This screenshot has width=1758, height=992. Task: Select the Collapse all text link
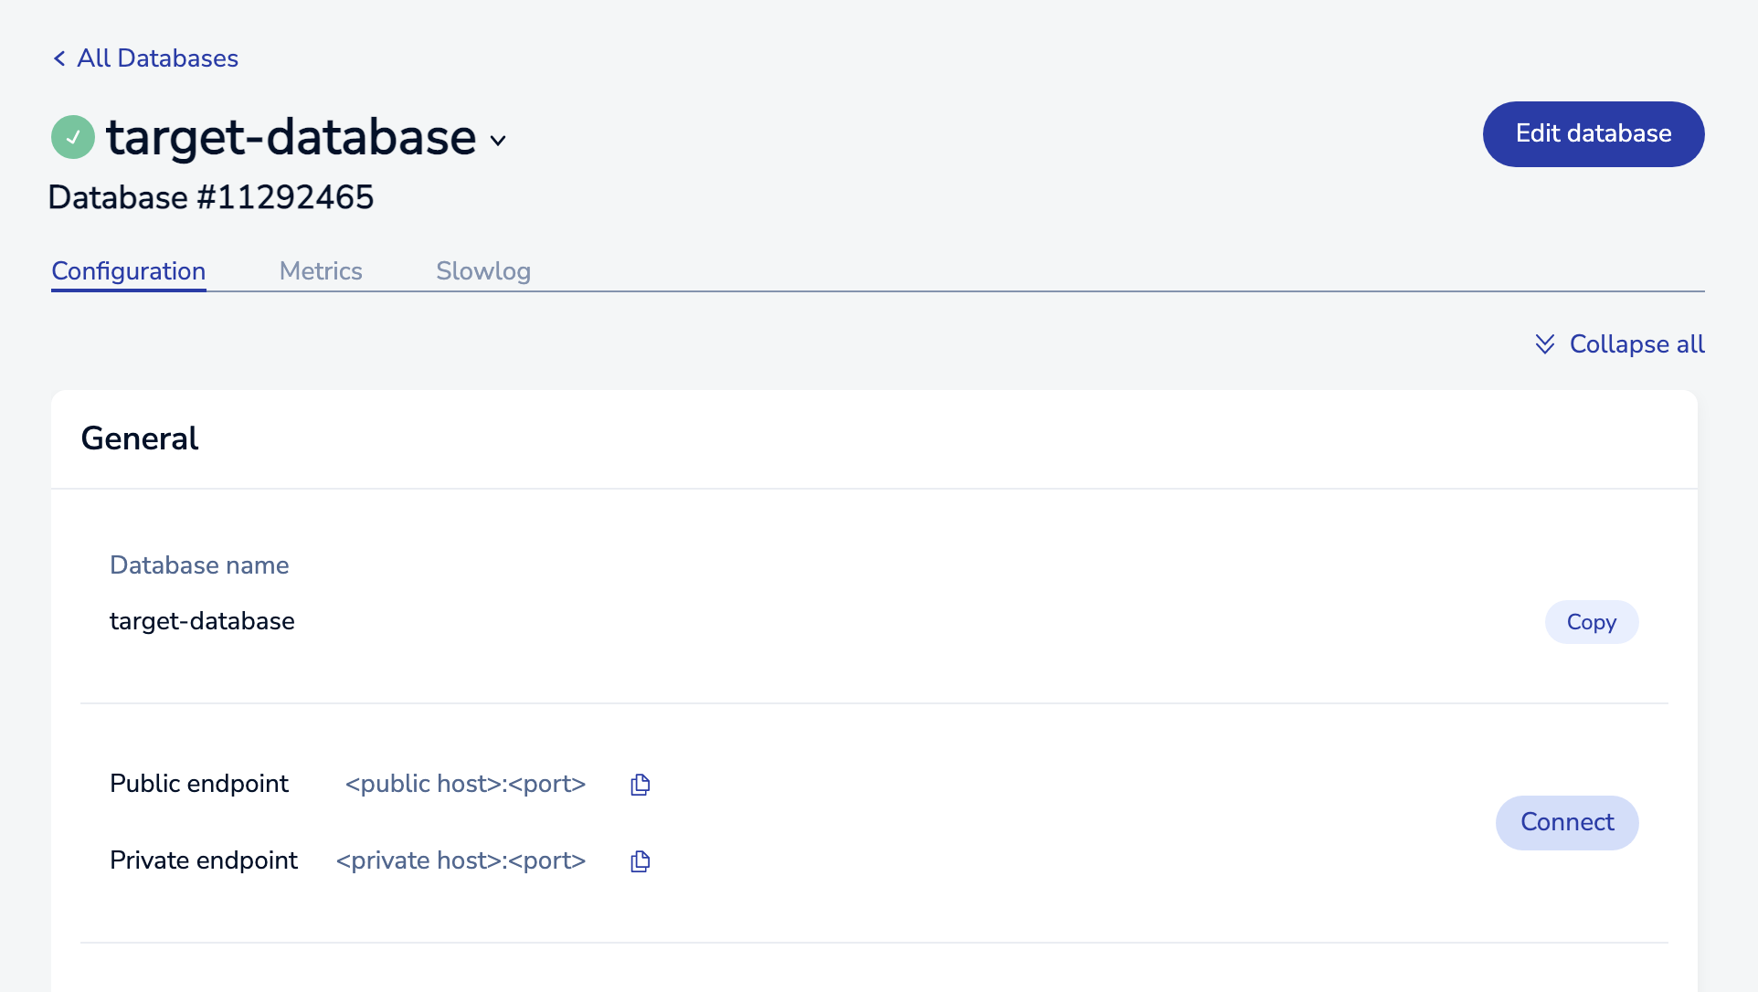(1636, 344)
